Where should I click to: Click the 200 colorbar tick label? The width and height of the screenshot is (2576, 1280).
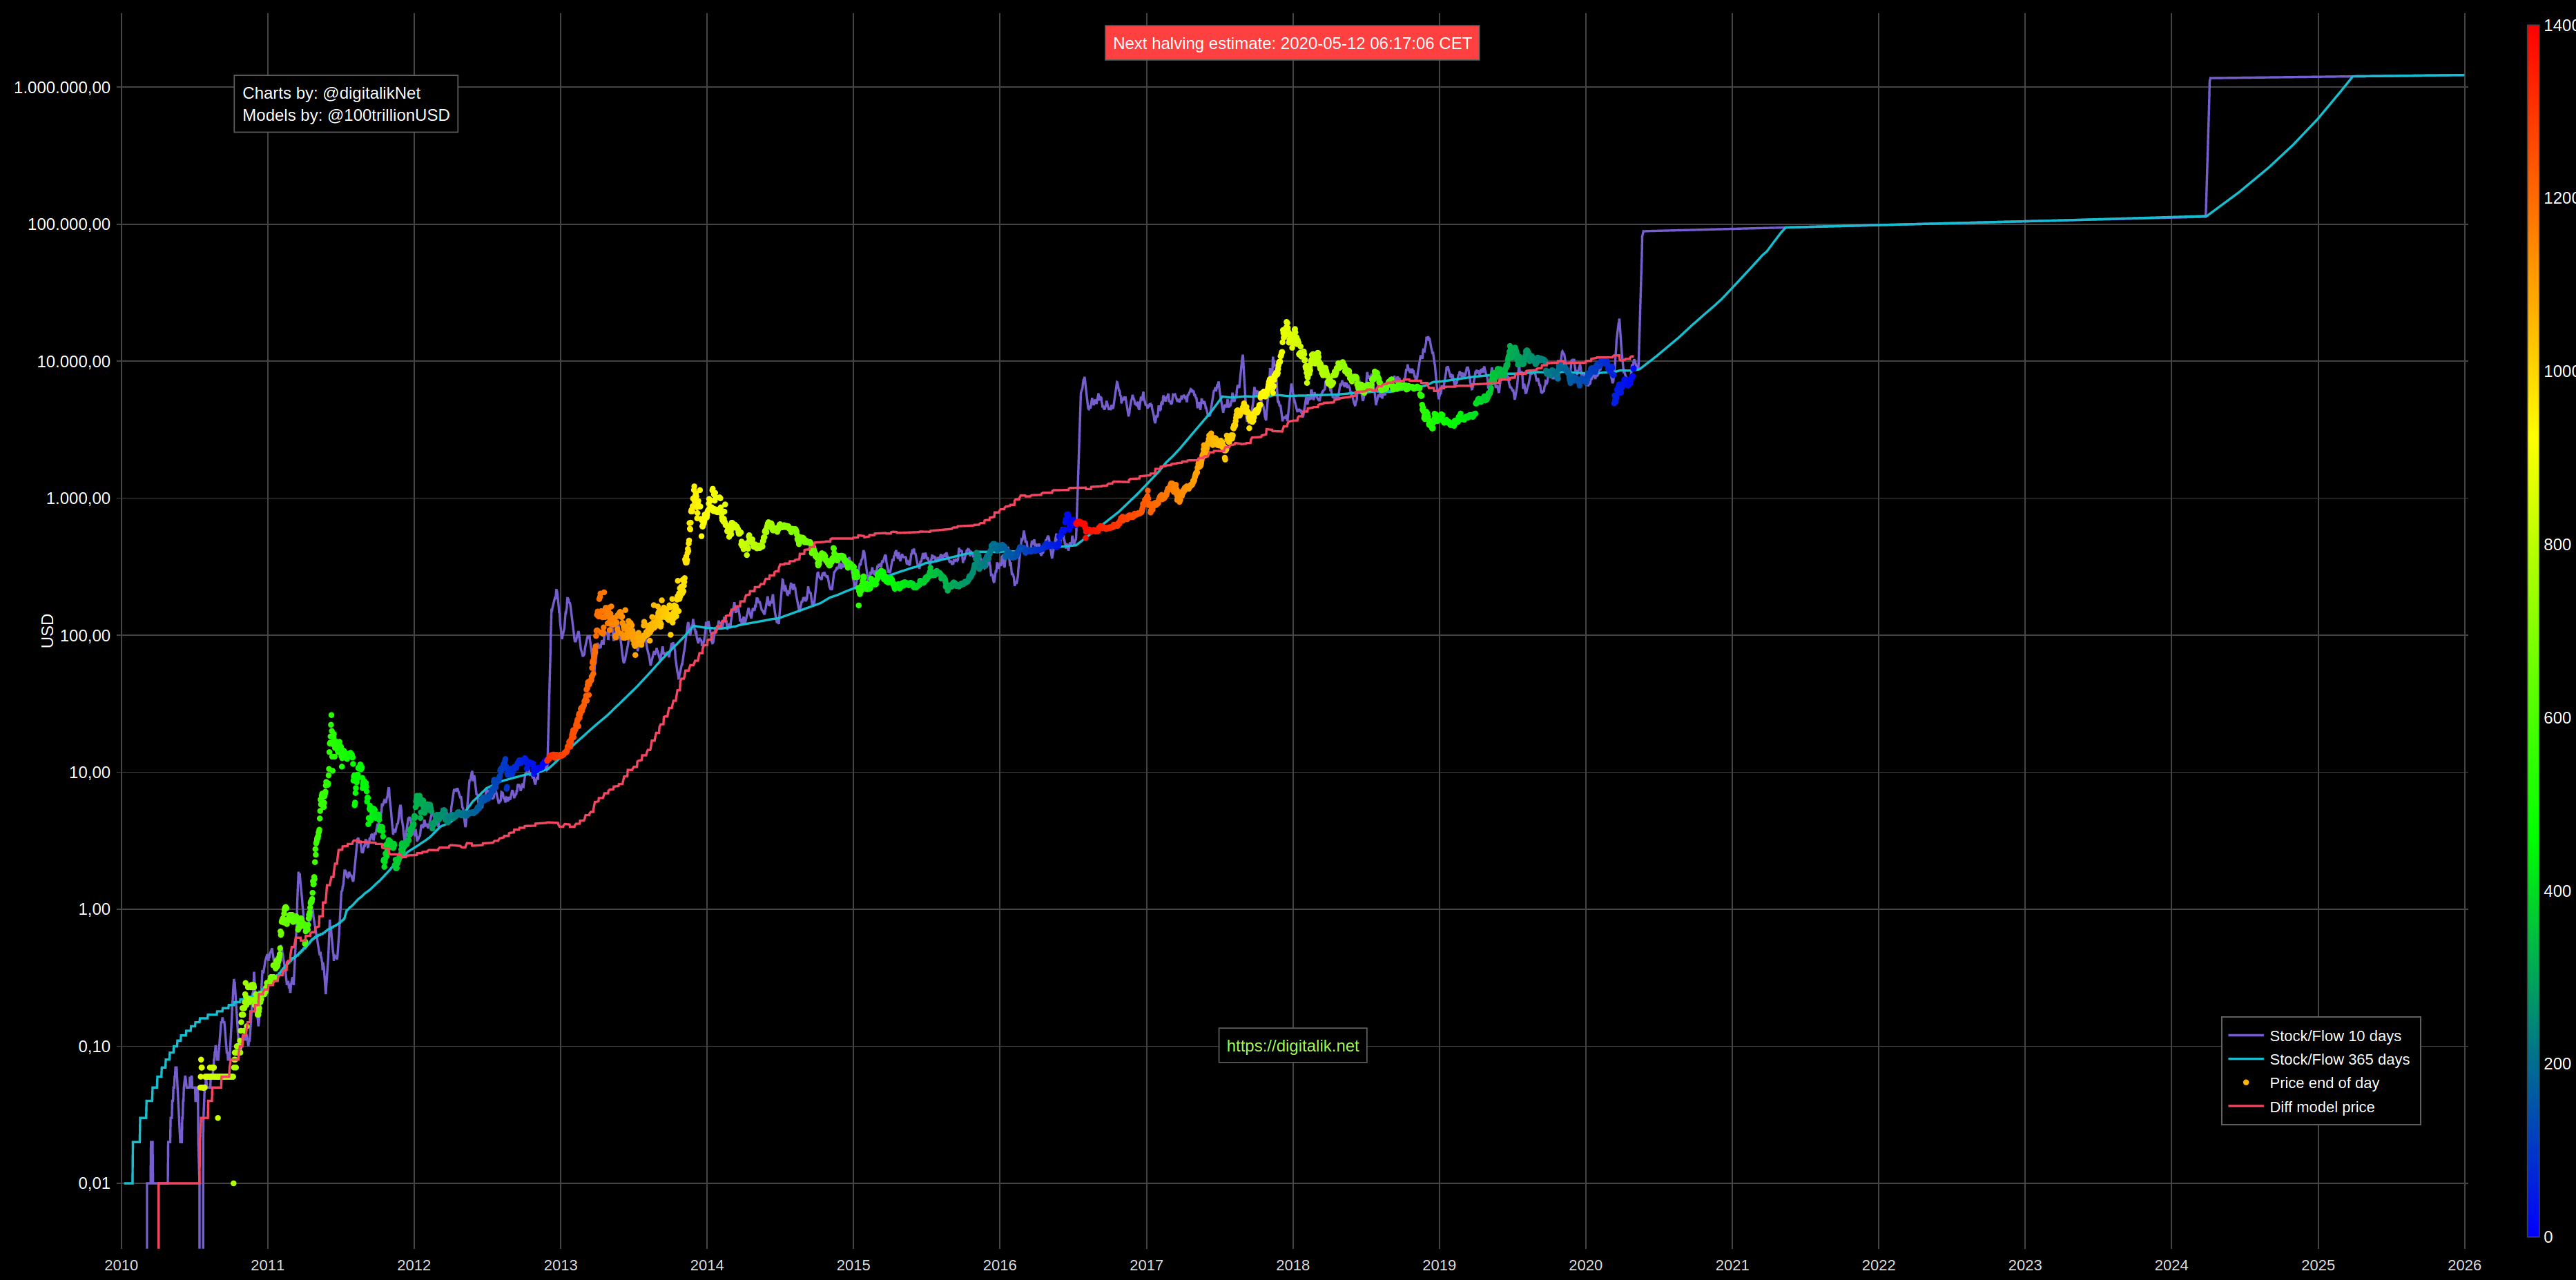[x=2556, y=1064]
